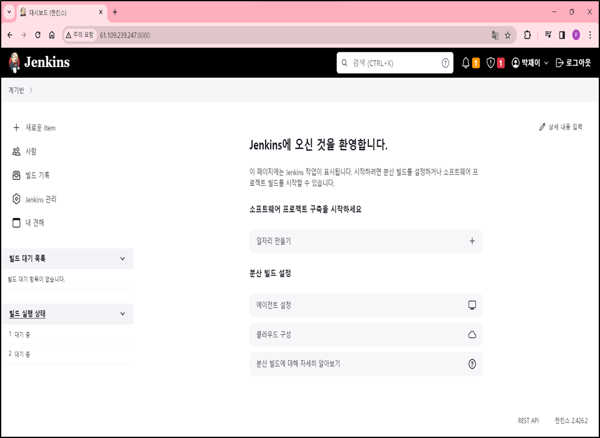Open 에이전트 설정 card
The image size is (600, 438).
[x=366, y=305]
